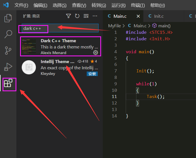Image resolution: width=196 pixels, height=158 pixels.
Task: Click #include <Init.H> line
Action: [x=148, y=39]
